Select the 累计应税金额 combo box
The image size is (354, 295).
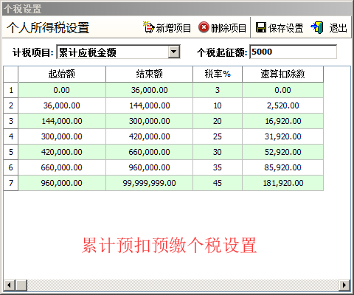pos(118,52)
